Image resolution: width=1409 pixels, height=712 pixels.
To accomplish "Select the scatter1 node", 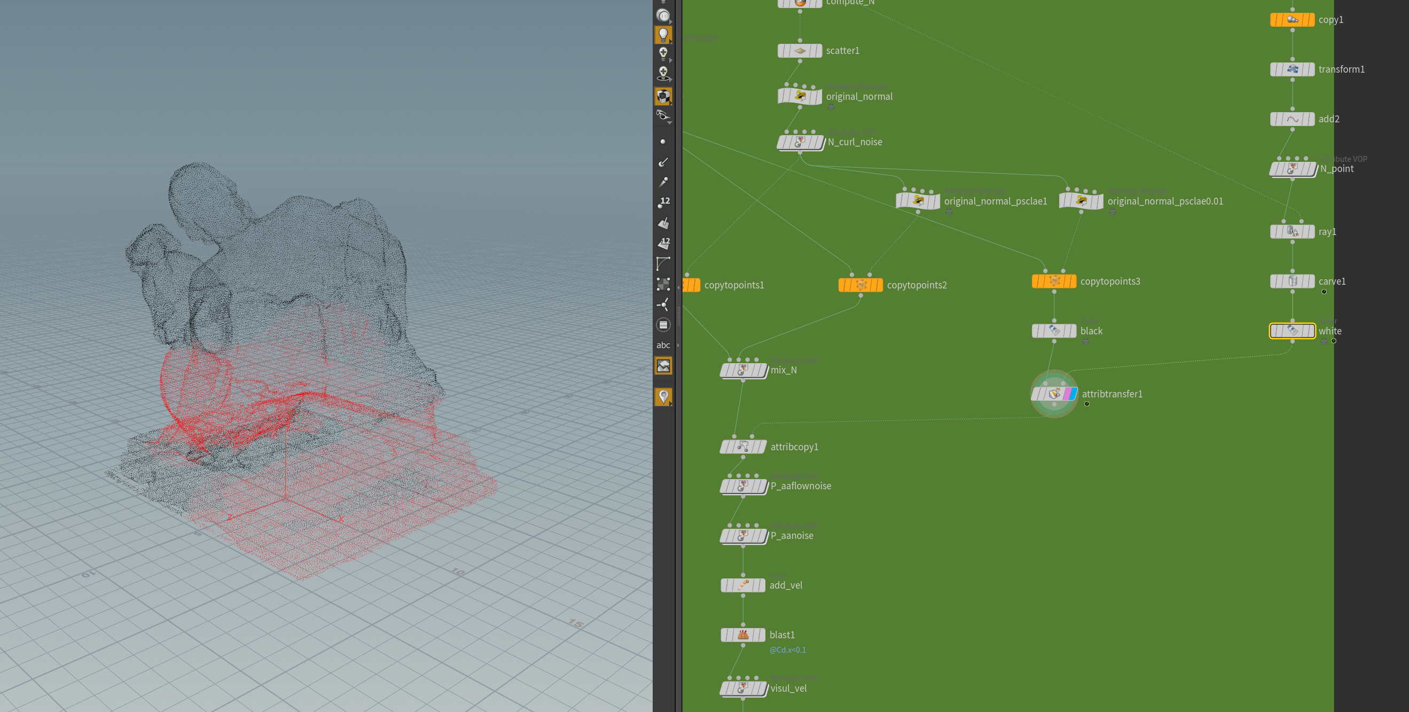I will point(800,51).
